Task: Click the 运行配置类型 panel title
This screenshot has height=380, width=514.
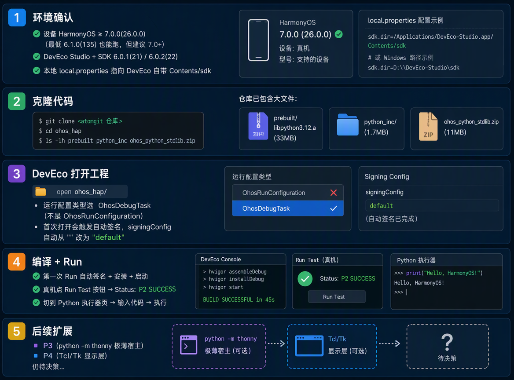Action: pyautogui.click(x=252, y=176)
